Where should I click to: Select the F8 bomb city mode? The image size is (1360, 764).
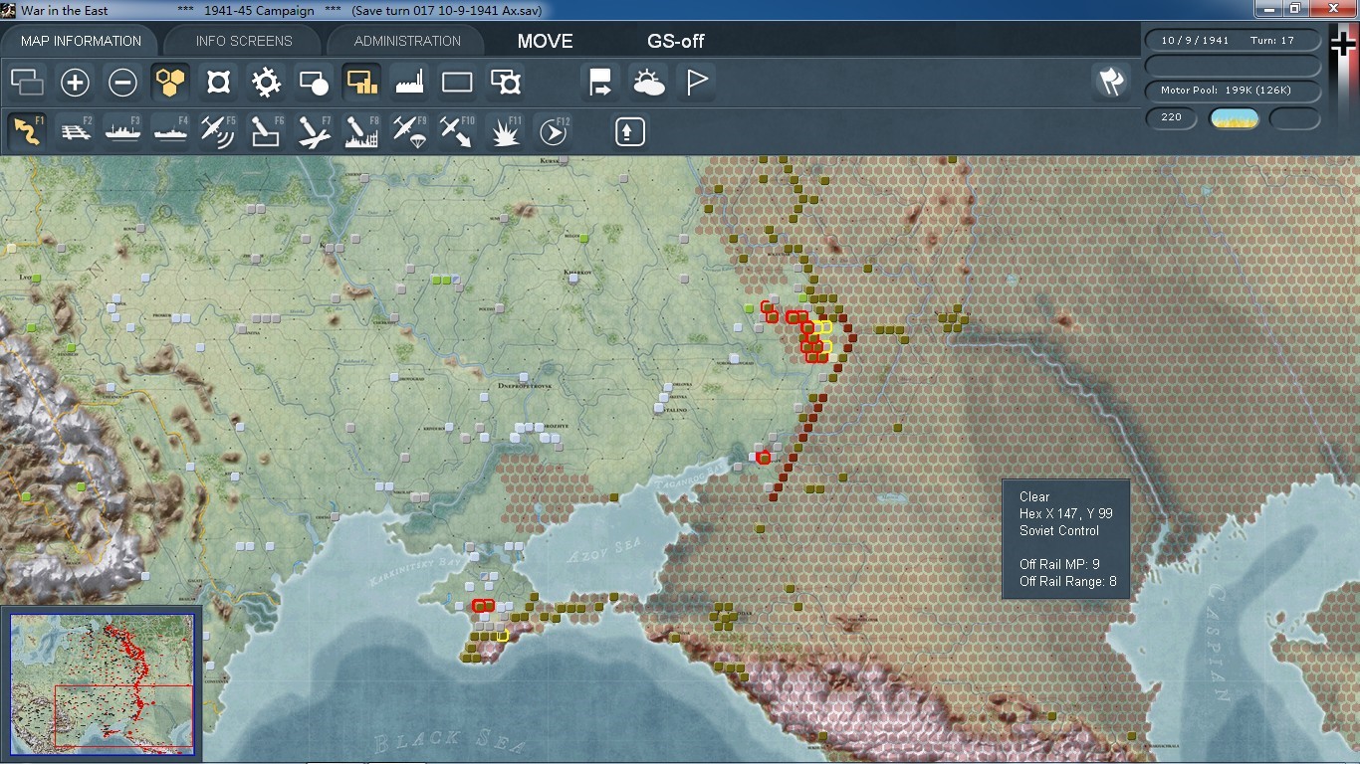pyautogui.click(x=361, y=131)
